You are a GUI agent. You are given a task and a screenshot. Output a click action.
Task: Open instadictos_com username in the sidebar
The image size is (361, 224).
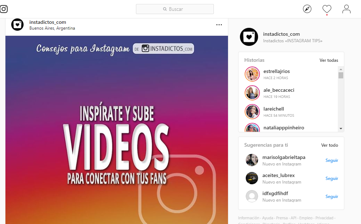[x=281, y=34]
